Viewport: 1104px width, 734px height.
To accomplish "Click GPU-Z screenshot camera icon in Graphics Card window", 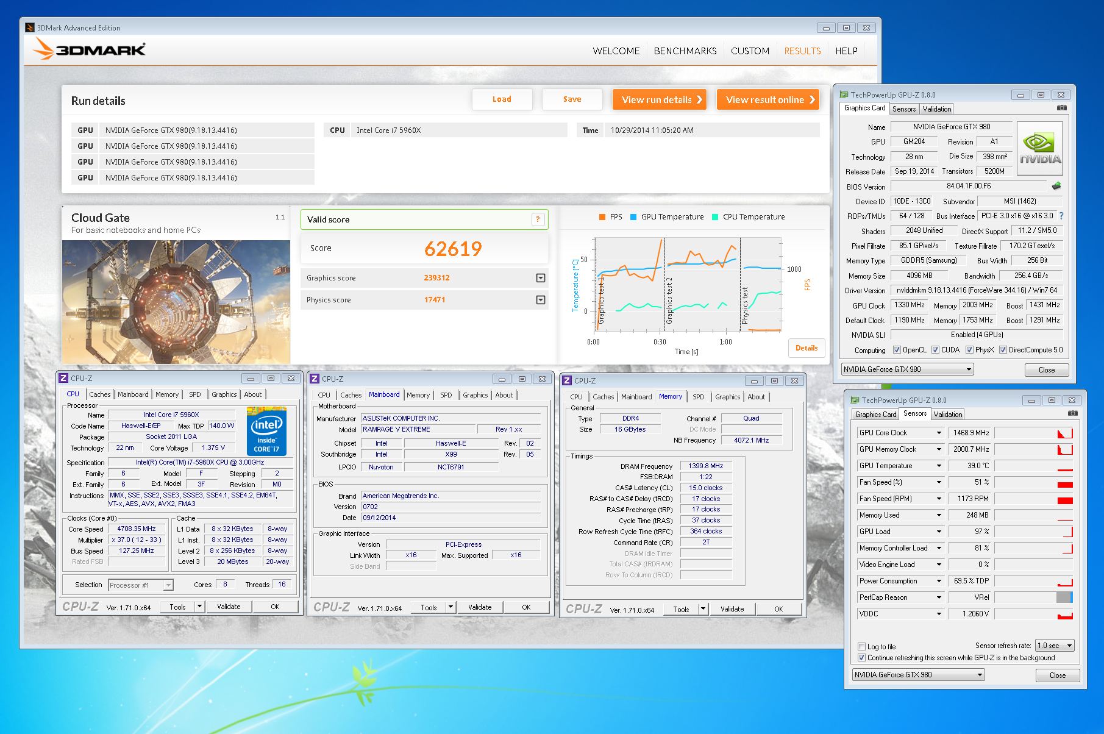I will tap(1061, 108).
